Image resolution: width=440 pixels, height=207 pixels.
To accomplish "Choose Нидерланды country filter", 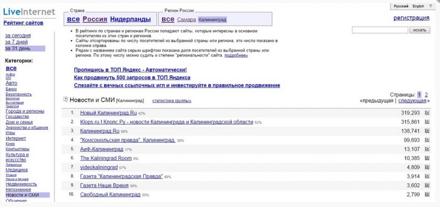I will [x=130, y=19].
